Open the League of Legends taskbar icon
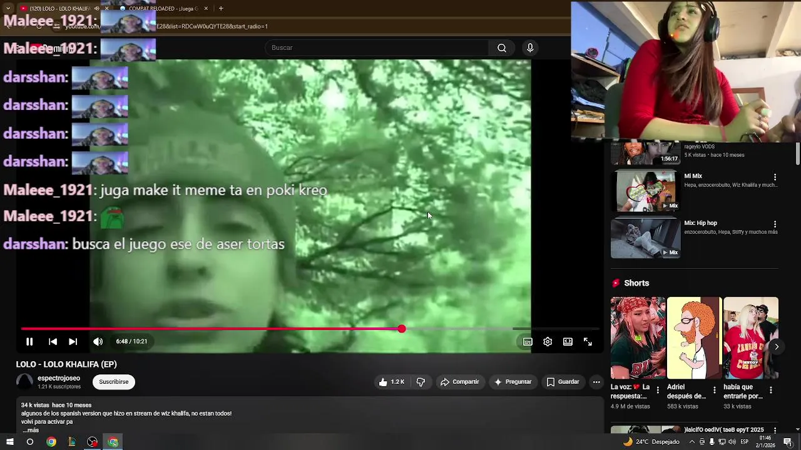This screenshot has height=450, width=801. point(72,442)
